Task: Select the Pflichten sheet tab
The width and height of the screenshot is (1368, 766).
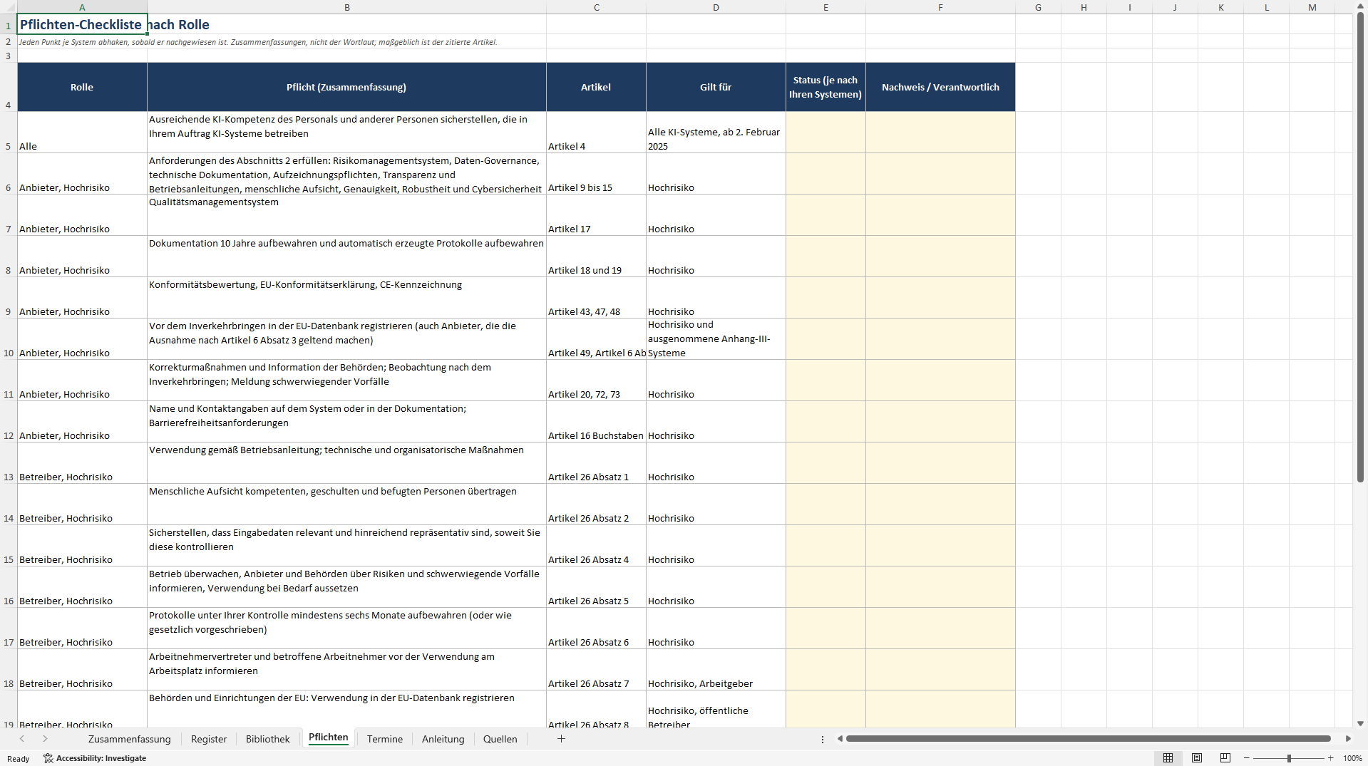Action: click(329, 738)
